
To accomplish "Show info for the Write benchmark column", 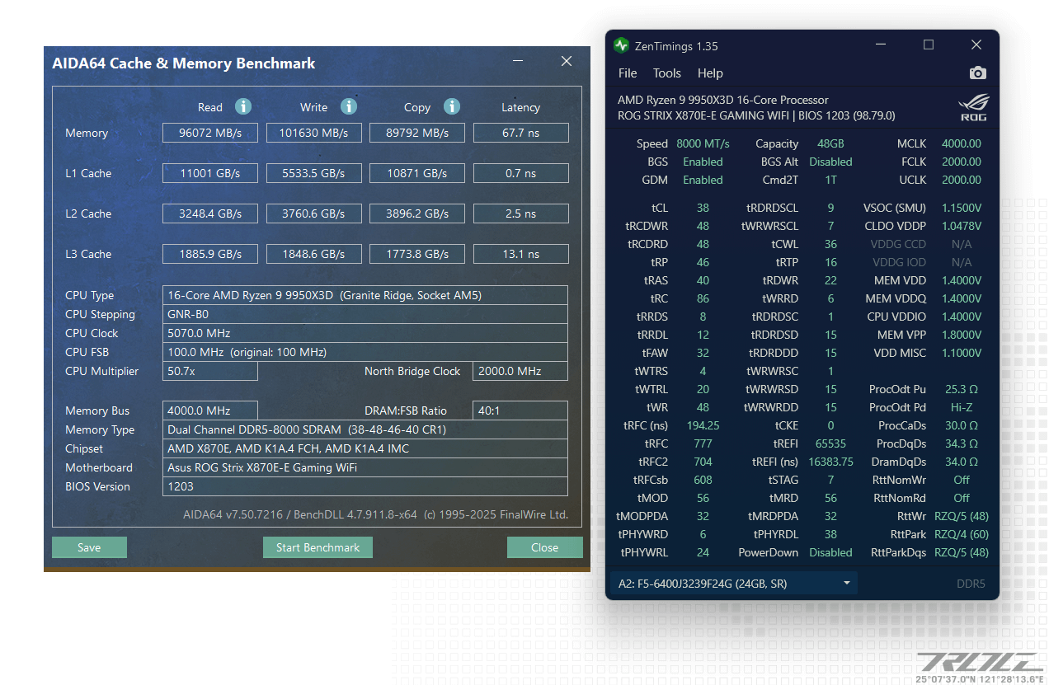I will pyautogui.click(x=348, y=106).
